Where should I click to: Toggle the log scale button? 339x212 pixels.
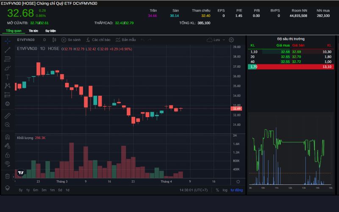point(225,190)
